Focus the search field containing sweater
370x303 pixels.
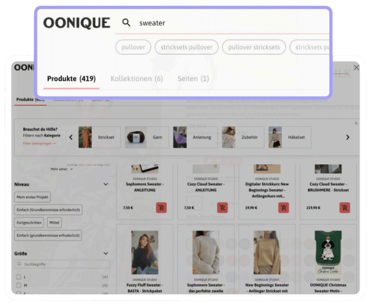pyautogui.click(x=222, y=23)
